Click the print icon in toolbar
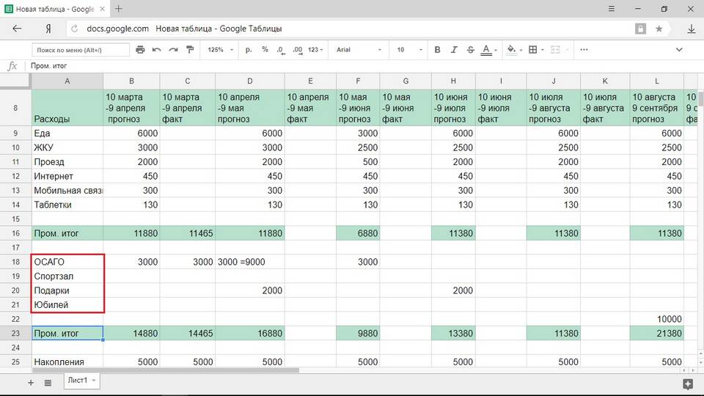The image size is (704, 396). click(x=139, y=50)
